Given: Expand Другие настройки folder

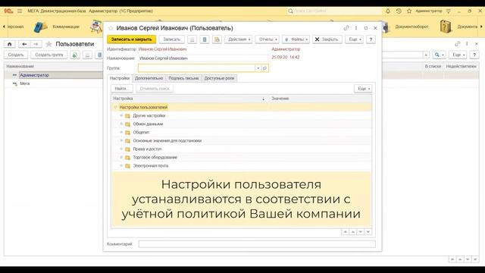Looking at the screenshot, I should (x=121, y=115).
